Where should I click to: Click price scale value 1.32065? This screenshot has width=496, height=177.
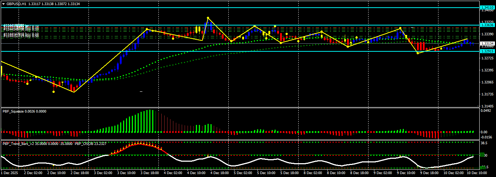(x=487, y=82)
